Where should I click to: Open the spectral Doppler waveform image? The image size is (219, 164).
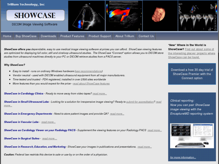tap(198, 16)
